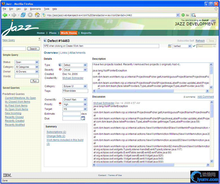
Task: Open the address bar URL dropdown
Action: tap(178, 15)
